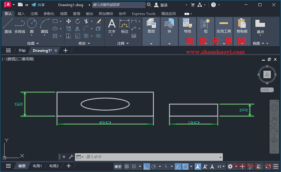The width and height of the screenshot is (281, 172).
Task: Toggle isometric drafting in status bar
Action: coord(166,167)
